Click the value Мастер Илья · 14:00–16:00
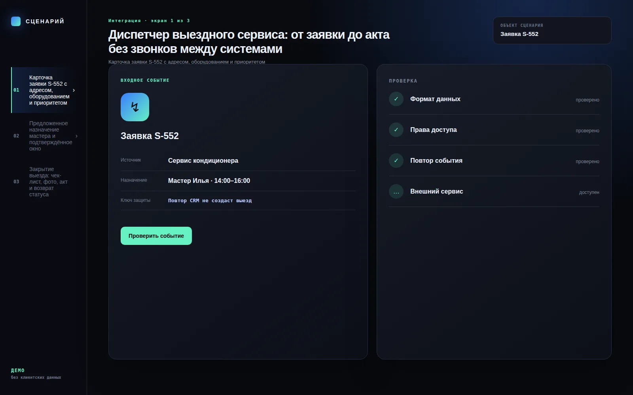The height and width of the screenshot is (395, 633). (x=209, y=181)
